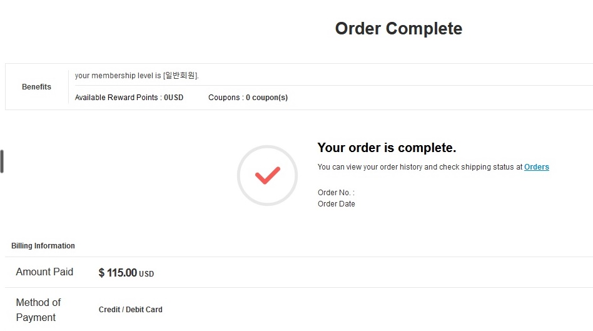Click the Billing Information section header
The height and width of the screenshot is (331, 593).
click(43, 246)
